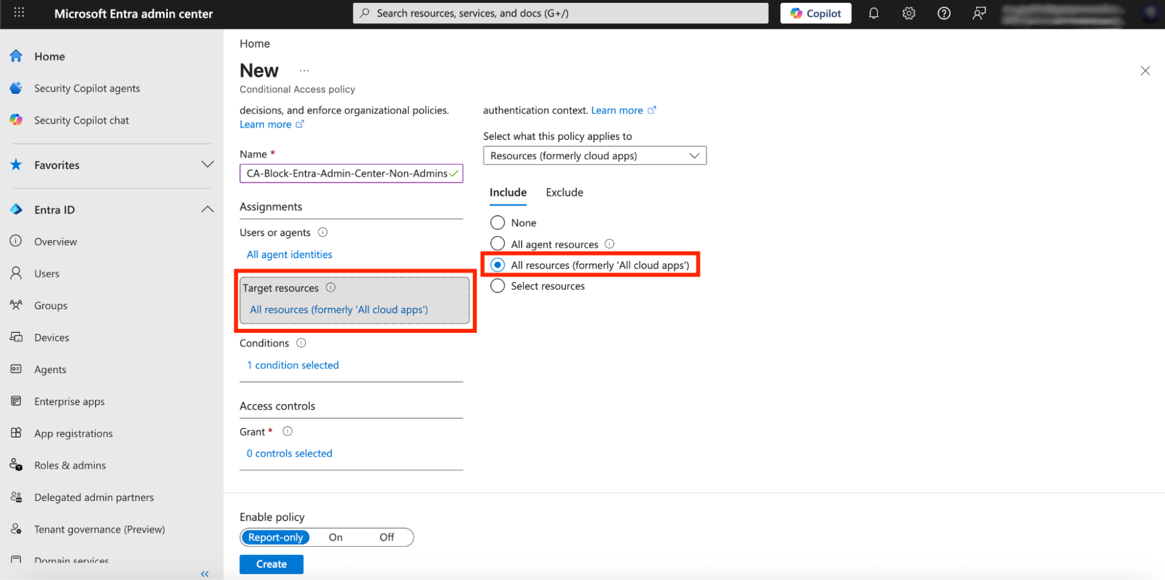This screenshot has height=580, width=1165.
Task: Open the Copilot button in the header
Action: click(x=815, y=13)
